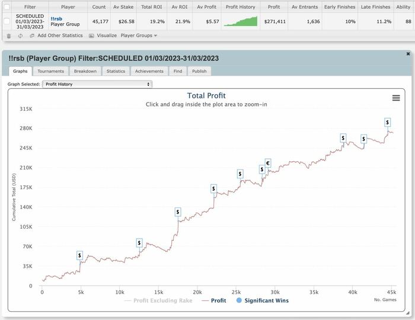The image size is (415, 320).
Task: Open the chart hamburger menu icon
Action: 396,98
